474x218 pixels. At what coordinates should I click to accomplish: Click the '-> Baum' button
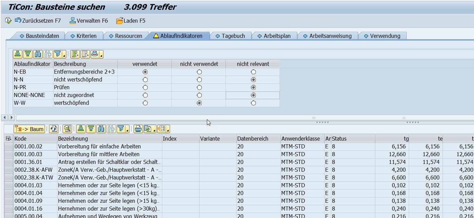tap(29, 129)
